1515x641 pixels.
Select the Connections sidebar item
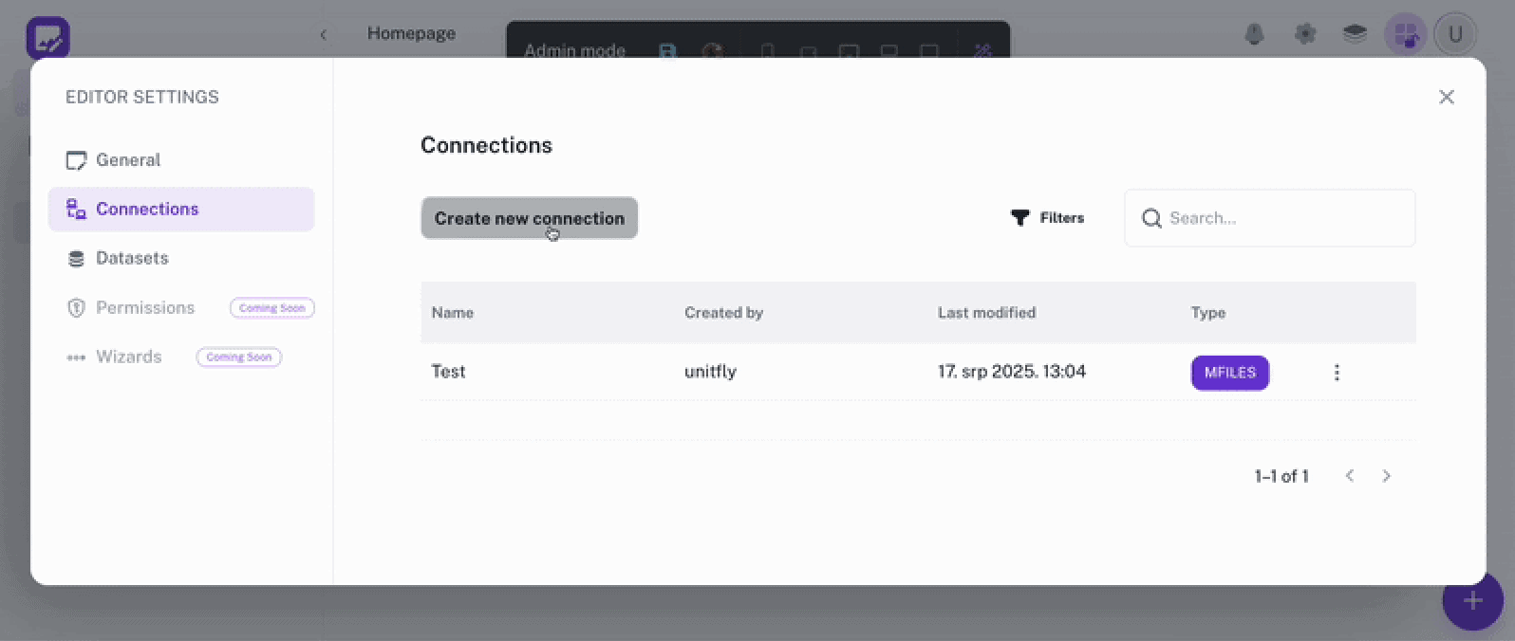(x=147, y=210)
